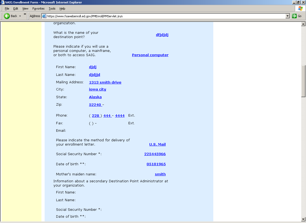
Task: Open the Help menu
Action: [x=62, y=9]
